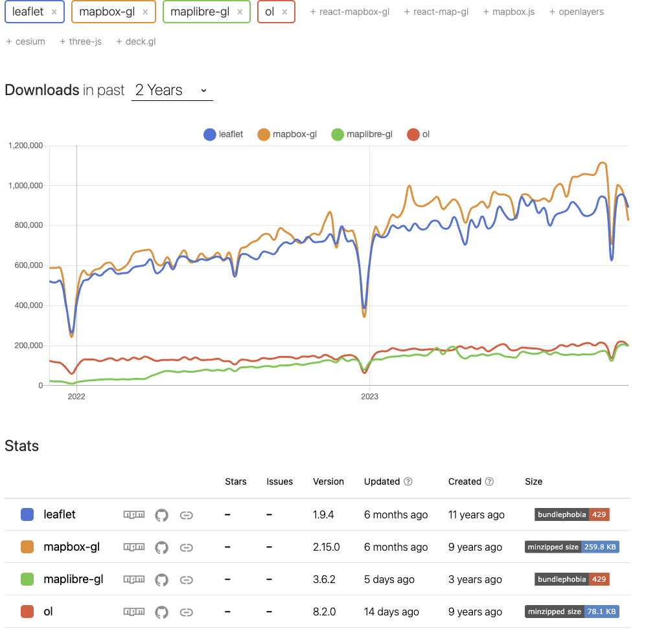
Task: Open GitHub icon in maplibre-gl row
Action: pyautogui.click(x=161, y=580)
